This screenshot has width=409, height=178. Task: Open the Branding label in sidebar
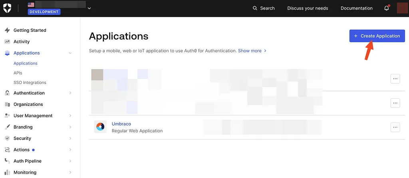23,127
